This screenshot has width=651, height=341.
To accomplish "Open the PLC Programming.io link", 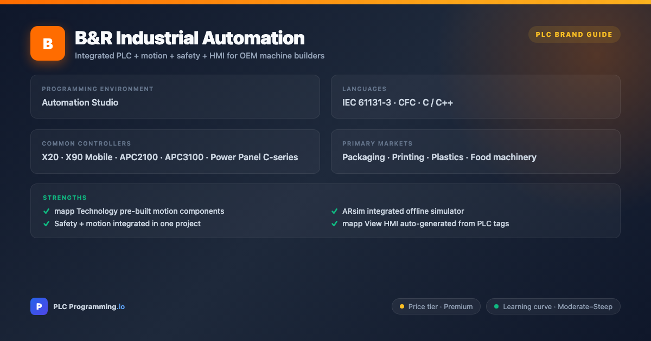I will (x=89, y=306).
